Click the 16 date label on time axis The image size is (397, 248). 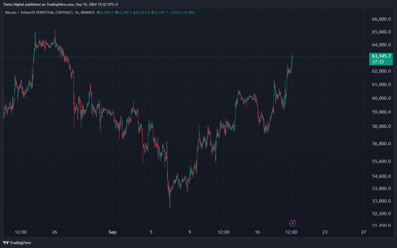[258, 232]
